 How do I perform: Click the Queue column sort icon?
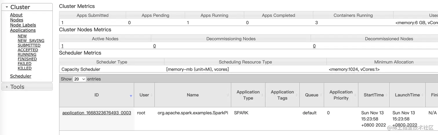pyautogui.click(x=321, y=95)
